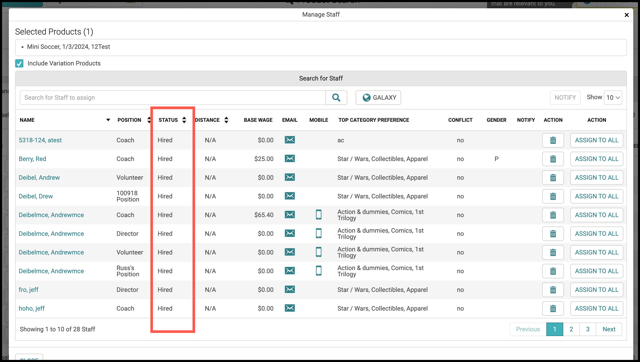This screenshot has width=640, height=362.
Task: Click the GALAXY button
Action: coord(378,98)
